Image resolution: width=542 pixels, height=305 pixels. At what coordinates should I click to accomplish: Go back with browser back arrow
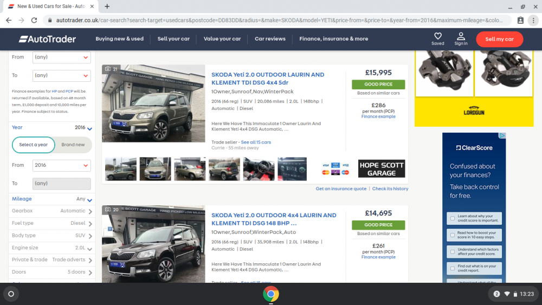pyautogui.click(x=9, y=21)
